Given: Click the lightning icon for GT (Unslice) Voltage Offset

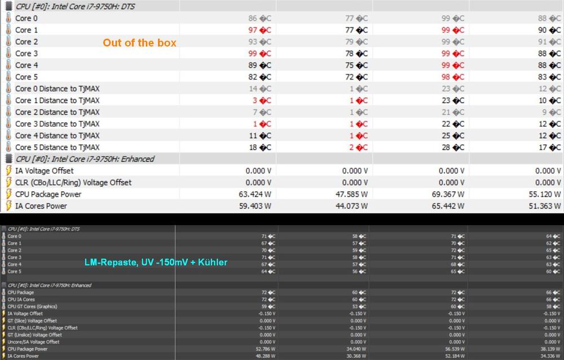Looking at the screenshot, I should pyautogui.click(x=4, y=335).
